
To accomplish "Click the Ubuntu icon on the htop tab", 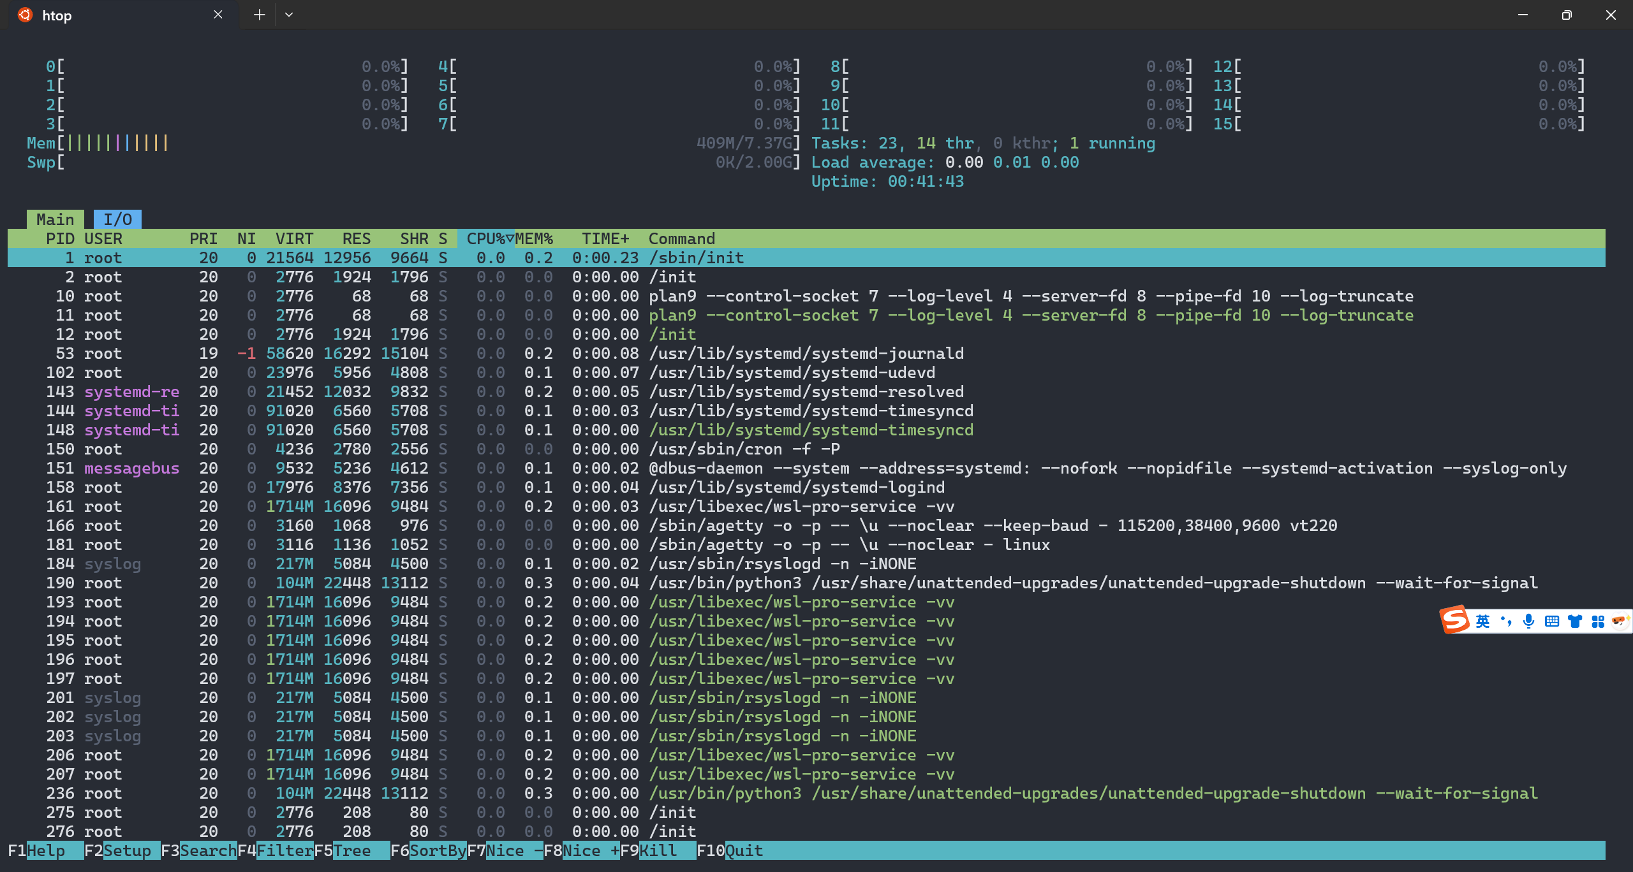I will pos(25,15).
